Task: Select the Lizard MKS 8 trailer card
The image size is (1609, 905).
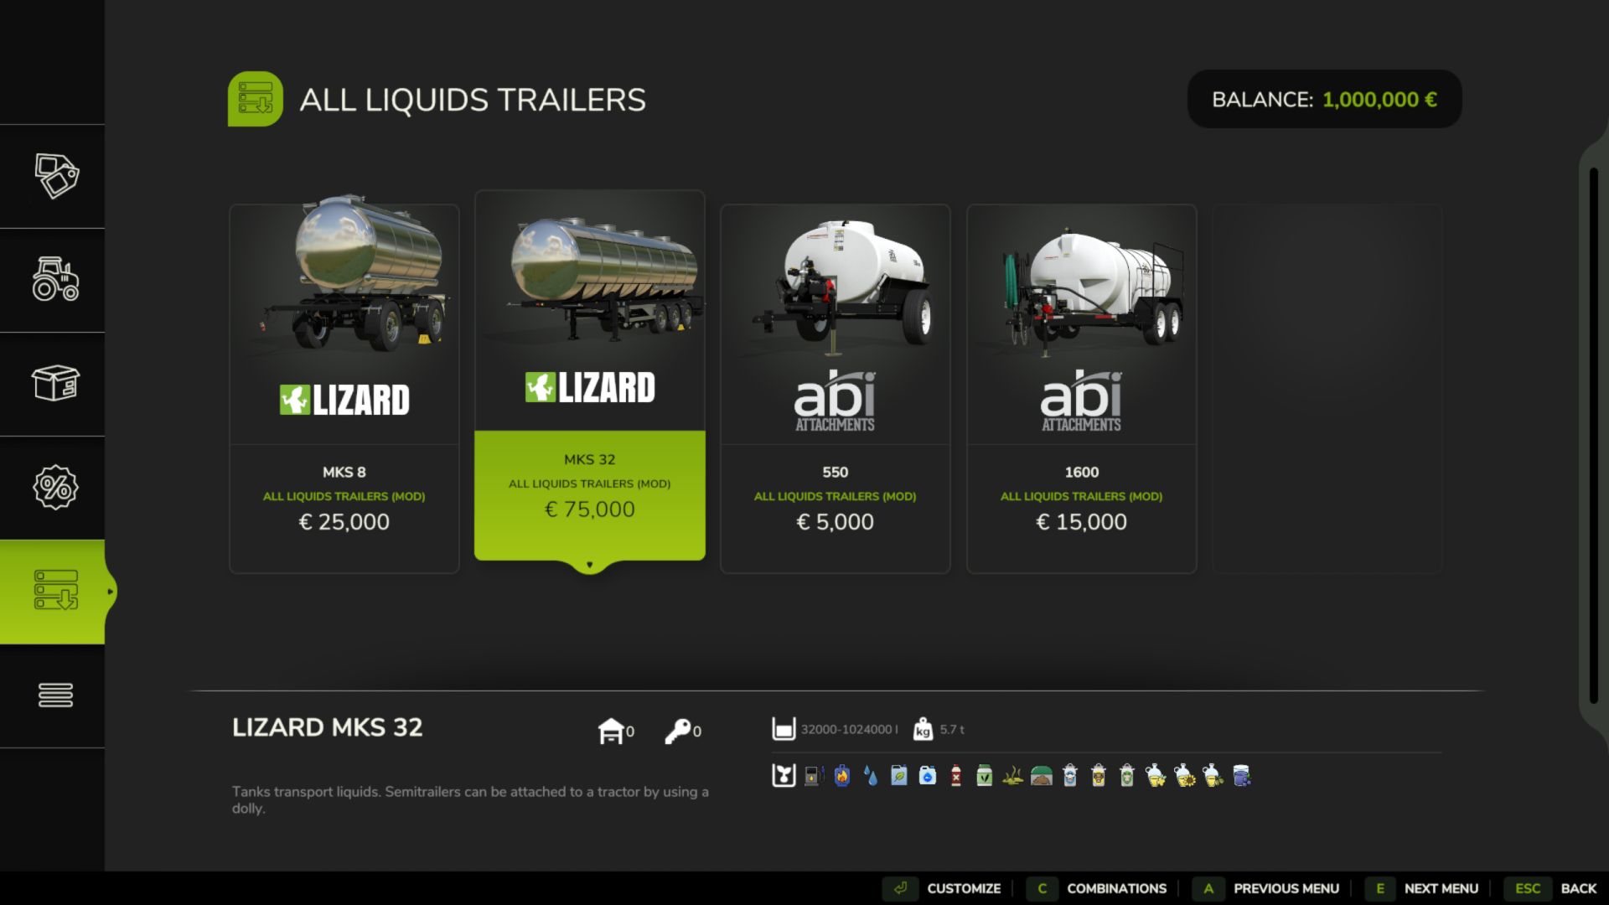Action: click(x=344, y=389)
